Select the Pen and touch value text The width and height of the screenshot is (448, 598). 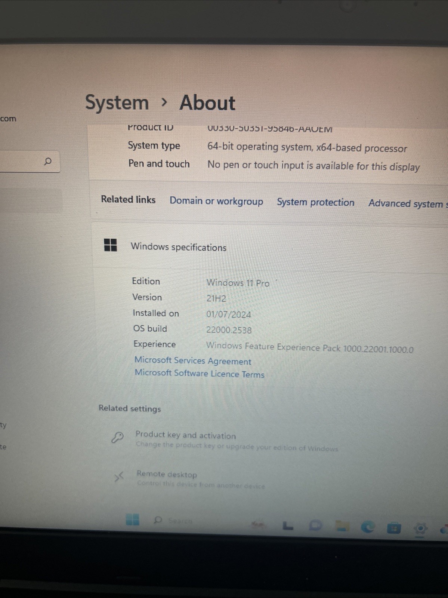coord(313,166)
